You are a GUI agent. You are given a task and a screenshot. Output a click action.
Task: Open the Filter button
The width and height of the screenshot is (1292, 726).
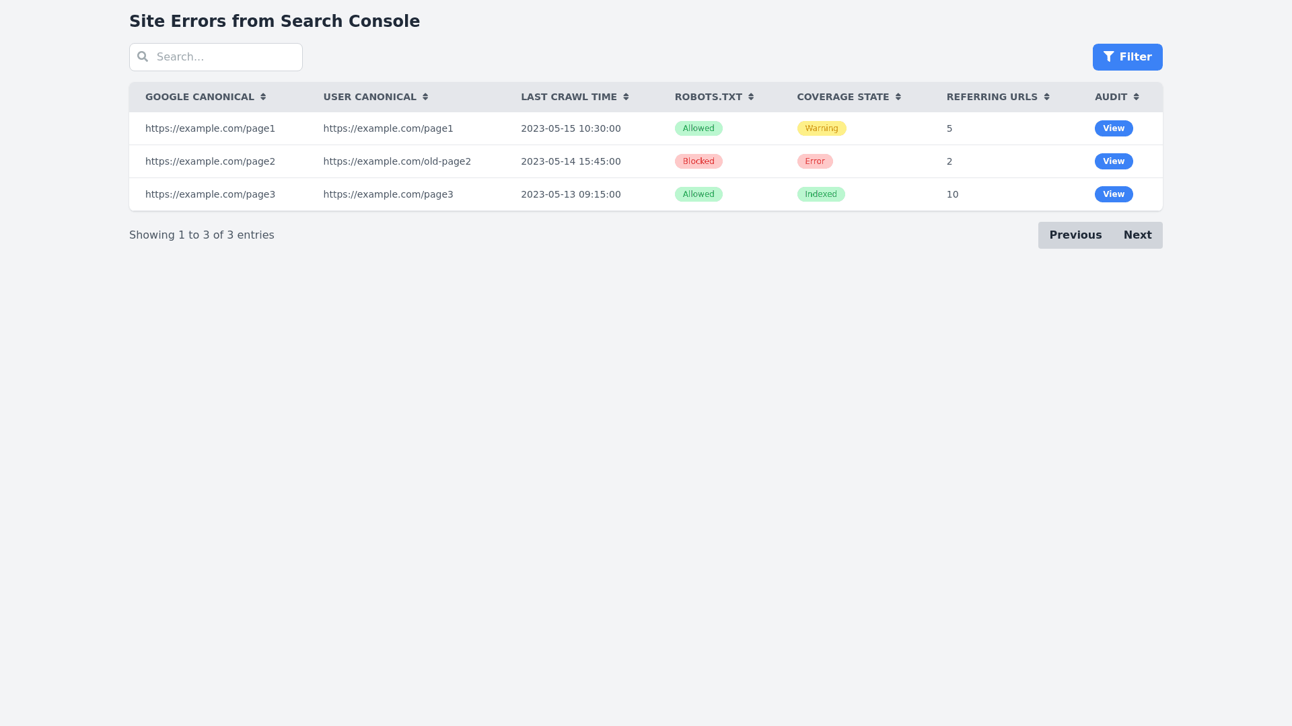[x=1127, y=57]
